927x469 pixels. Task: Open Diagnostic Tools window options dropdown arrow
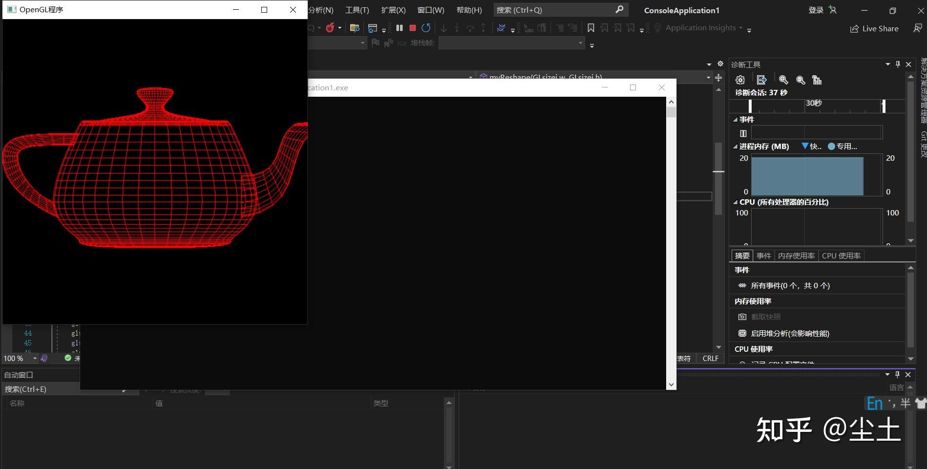(887, 64)
